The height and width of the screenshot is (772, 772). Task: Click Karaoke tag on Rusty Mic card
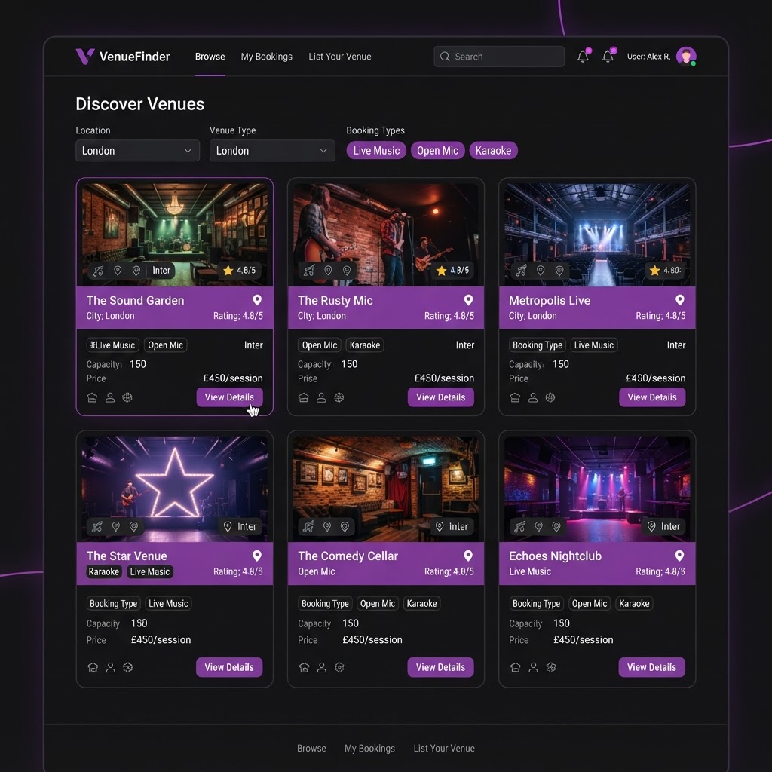(x=365, y=345)
